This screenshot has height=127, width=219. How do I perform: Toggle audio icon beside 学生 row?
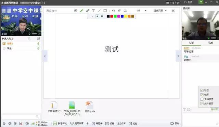click(38, 48)
